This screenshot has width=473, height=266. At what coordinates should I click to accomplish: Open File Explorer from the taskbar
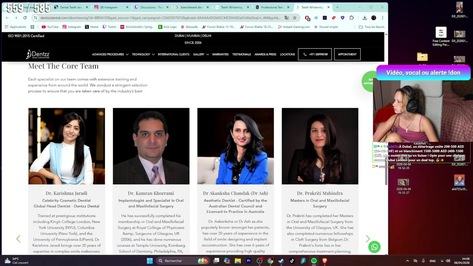tap(238, 261)
